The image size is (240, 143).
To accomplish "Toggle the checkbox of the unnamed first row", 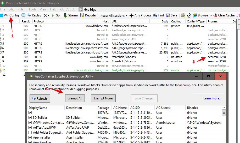I will [x=30, y=113].
